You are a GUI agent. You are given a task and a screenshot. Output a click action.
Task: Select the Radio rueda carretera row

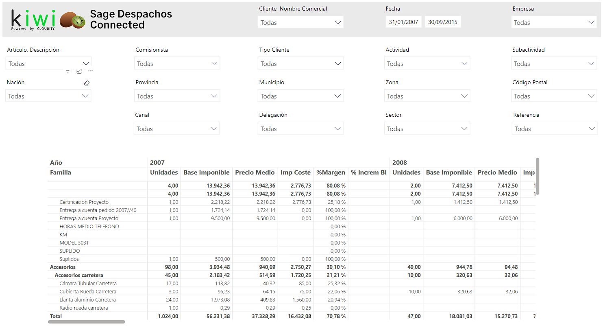[x=84, y=308]
